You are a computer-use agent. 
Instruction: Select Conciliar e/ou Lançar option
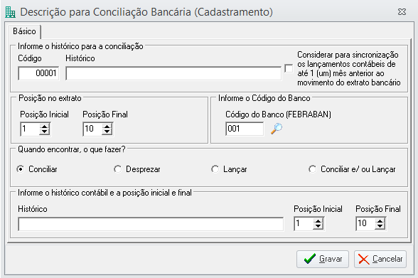pos(312,169)
